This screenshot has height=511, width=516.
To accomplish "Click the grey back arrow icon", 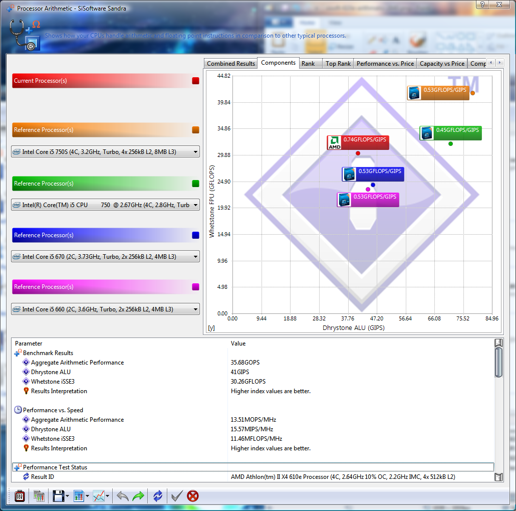I will tap(123, 496).
